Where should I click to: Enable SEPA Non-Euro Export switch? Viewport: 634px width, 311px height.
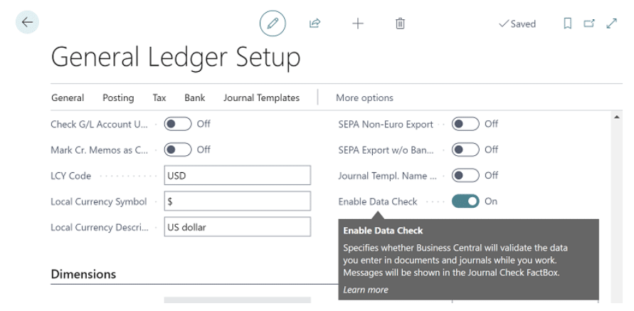(465, 124)
